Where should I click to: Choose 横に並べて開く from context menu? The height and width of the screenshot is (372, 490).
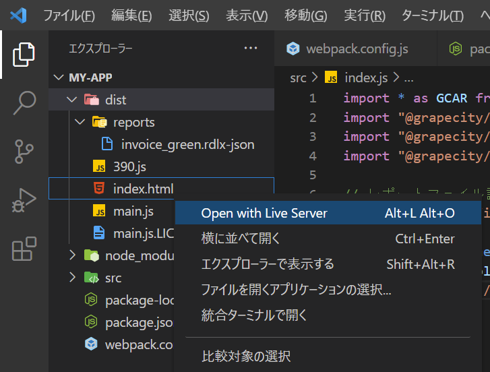[x=328, y=239]
